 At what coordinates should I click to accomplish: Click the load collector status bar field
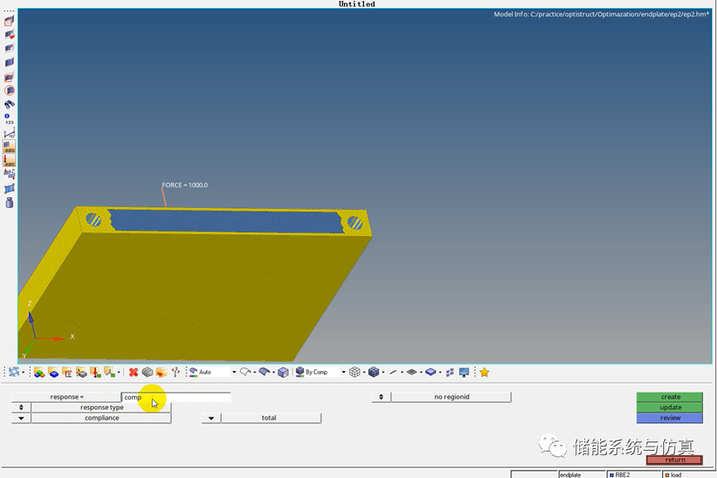point(689,475)
